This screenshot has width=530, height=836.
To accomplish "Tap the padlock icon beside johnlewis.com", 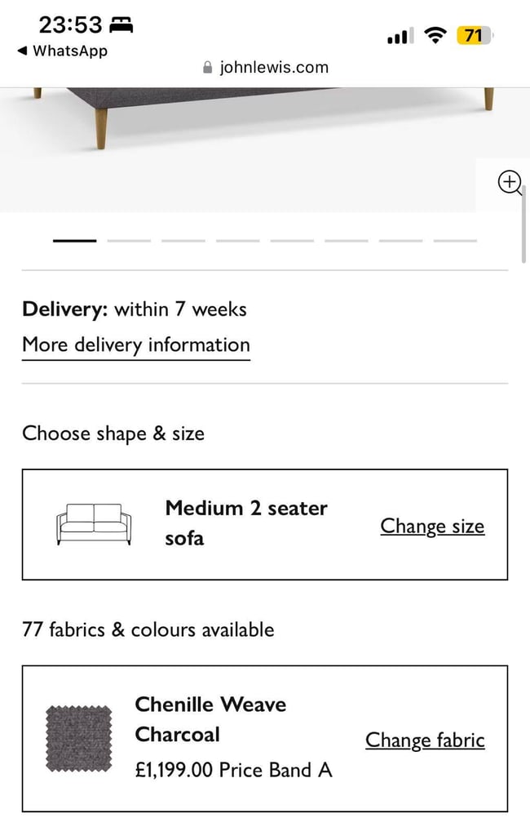I will click(x=208, y=67).
